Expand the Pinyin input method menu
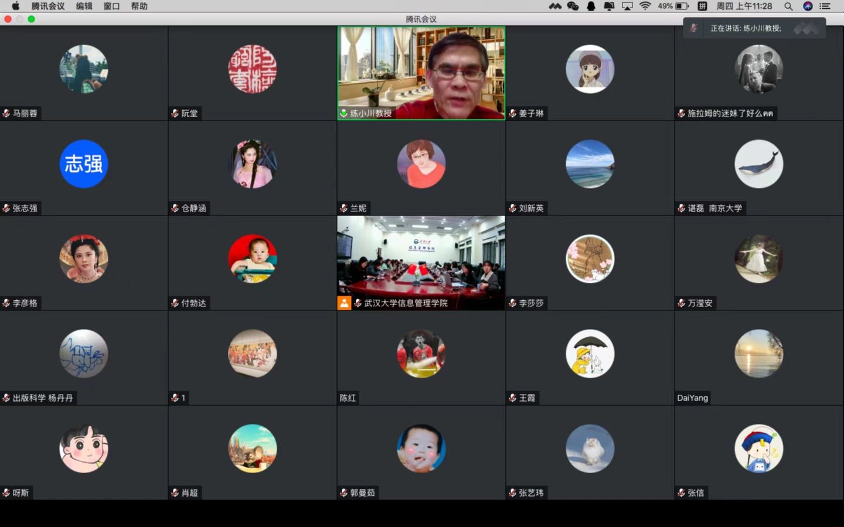This screenshot has width=844, height=527. tap(702, 6)
